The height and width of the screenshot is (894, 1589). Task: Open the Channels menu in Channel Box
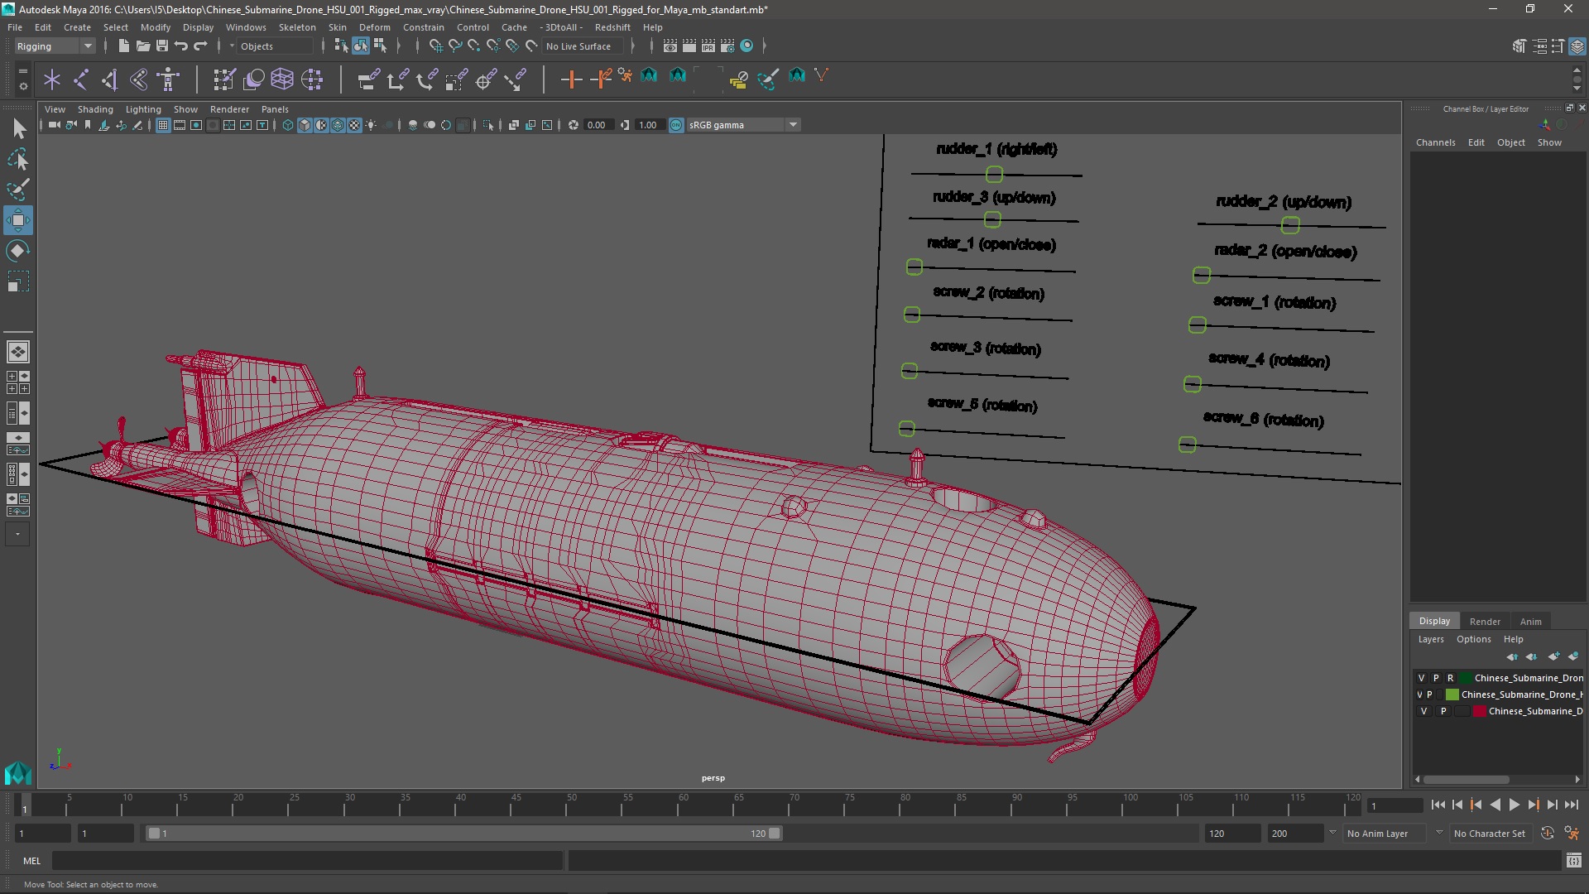1435,142
